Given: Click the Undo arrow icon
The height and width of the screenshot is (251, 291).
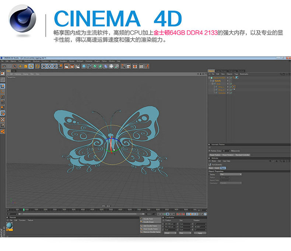Looking at the screenshot, I should (x=4, y=66).
